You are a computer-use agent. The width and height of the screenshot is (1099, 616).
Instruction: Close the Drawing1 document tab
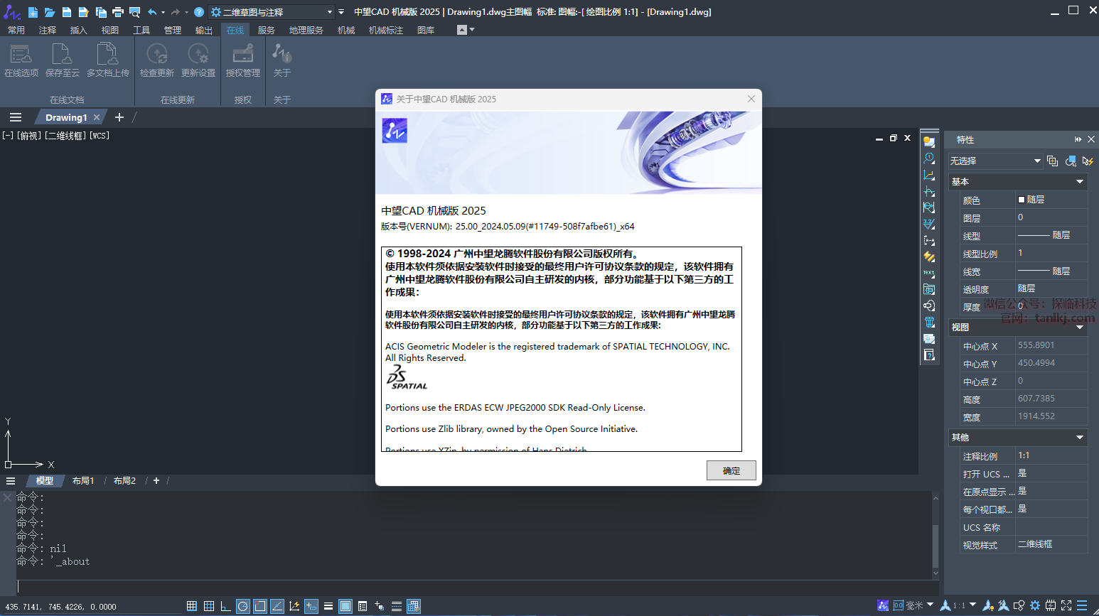pyautogui.click(x=97, y=117)
